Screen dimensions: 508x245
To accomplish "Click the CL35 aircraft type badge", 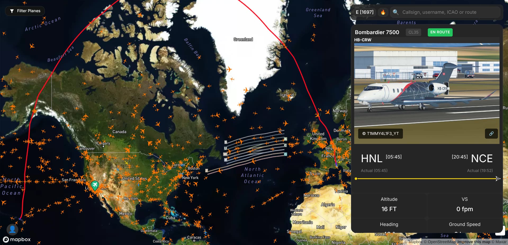I will coord(413,32).
